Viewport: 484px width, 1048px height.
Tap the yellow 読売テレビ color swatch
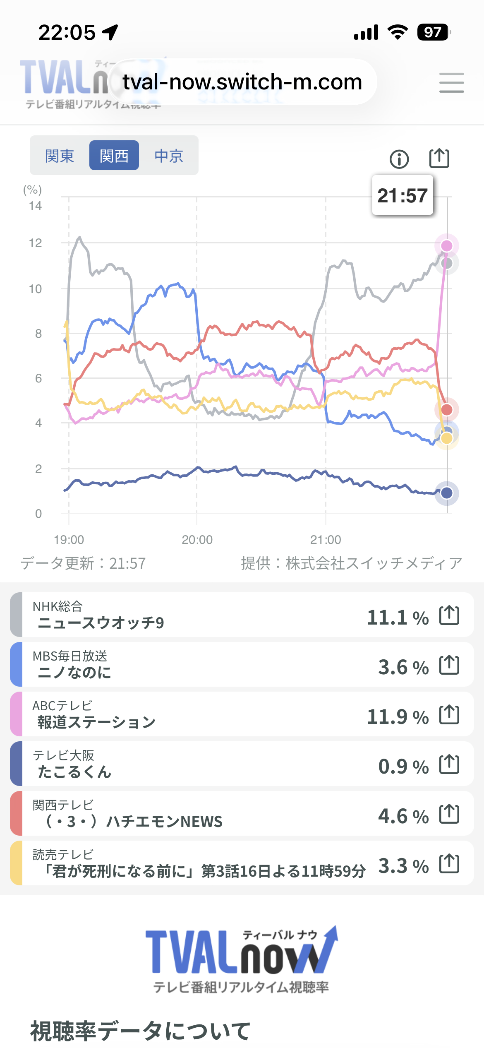pyautogui.click(x=17, y=863)
